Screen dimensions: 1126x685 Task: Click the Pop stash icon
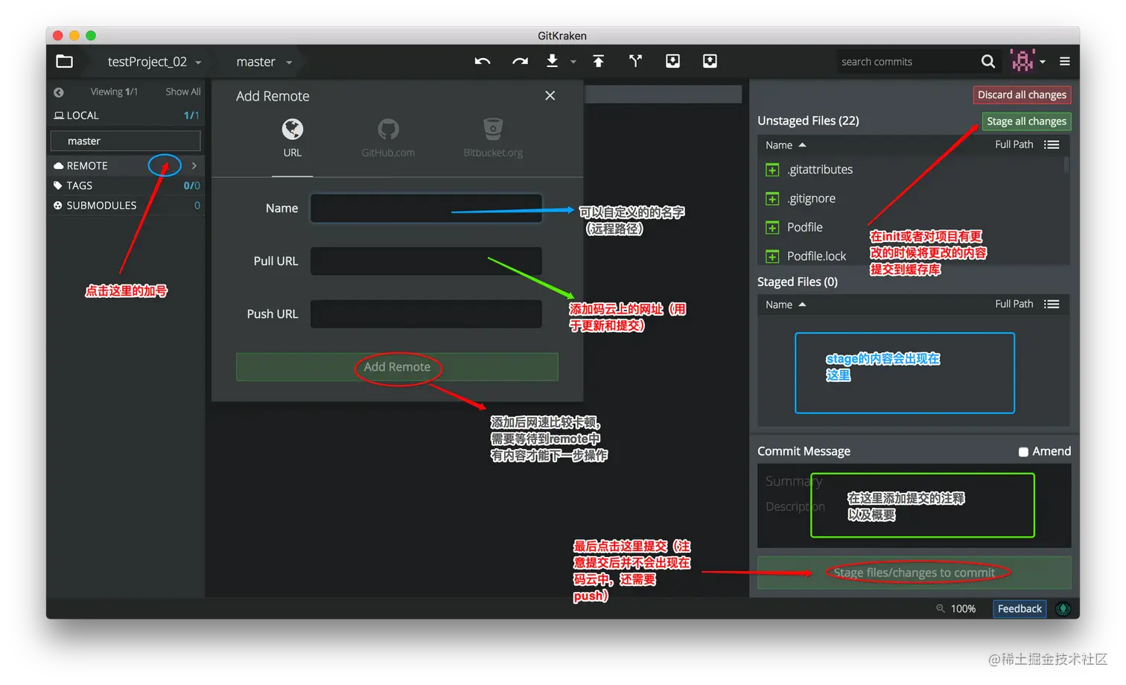[710, 61]
